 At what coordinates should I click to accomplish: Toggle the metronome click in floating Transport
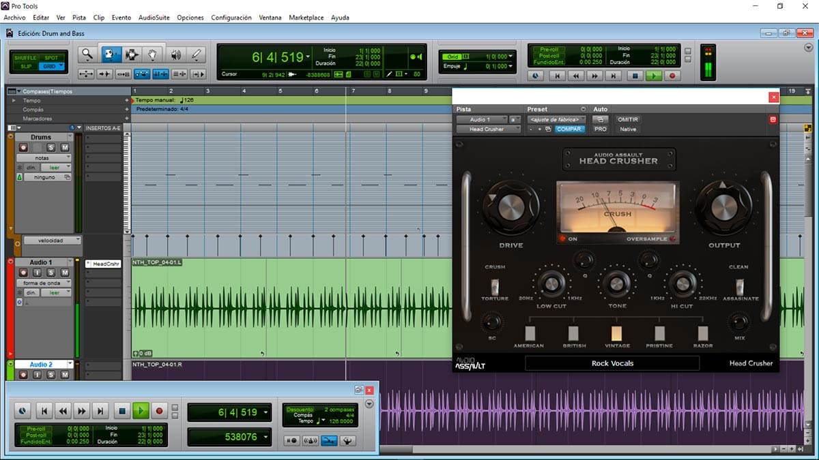311,441
